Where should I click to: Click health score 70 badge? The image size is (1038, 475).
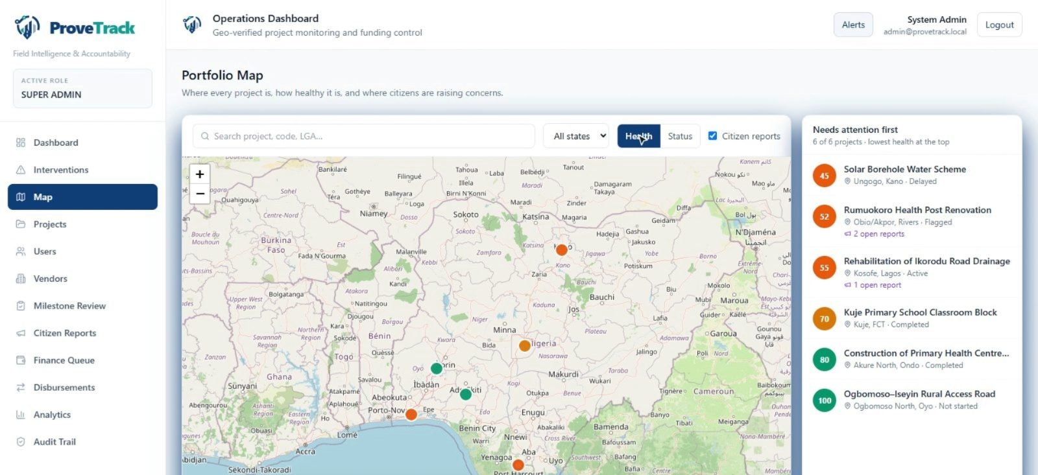click(825, 319)
